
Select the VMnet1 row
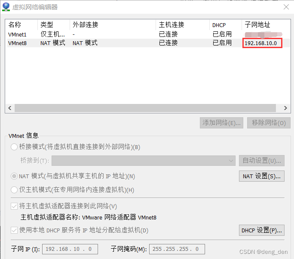click(x=148, y=34)
